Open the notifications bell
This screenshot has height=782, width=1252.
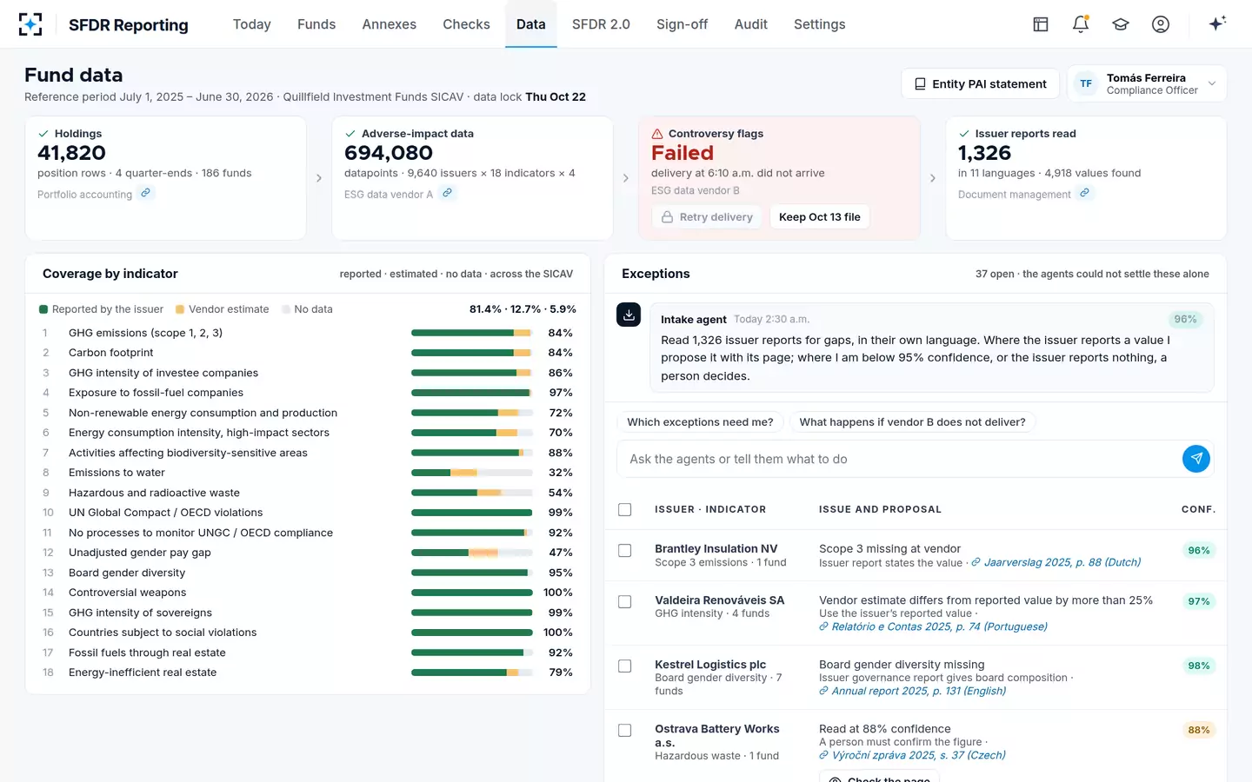coord(1081,24)
